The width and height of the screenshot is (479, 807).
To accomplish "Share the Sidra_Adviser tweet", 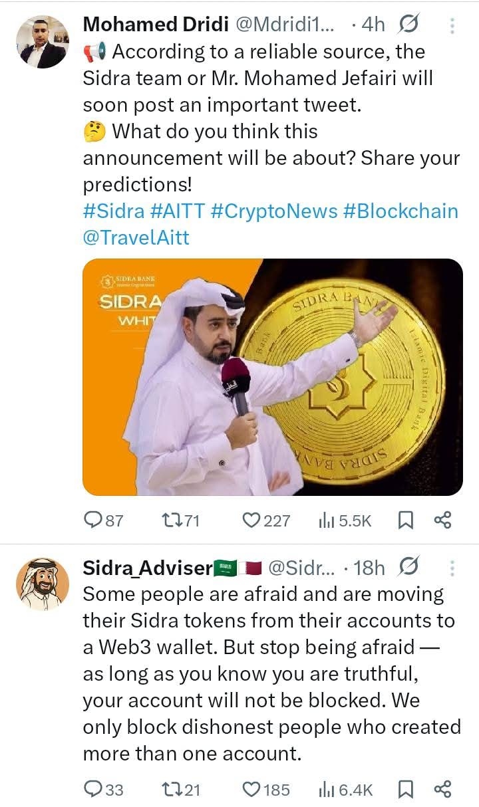I will (x=443, y=789).
